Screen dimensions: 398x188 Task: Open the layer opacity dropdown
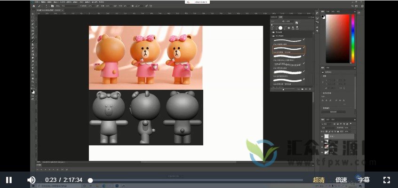350,128
